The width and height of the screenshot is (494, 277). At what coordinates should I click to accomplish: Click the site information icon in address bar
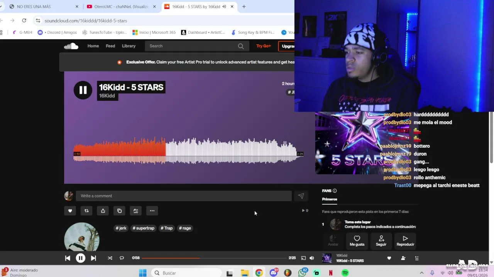[37, 20]
